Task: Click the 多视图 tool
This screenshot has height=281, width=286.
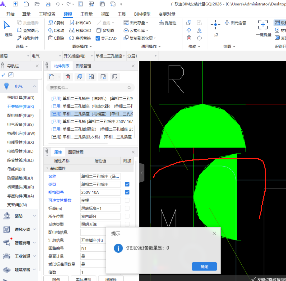Action: click(105, 30)
